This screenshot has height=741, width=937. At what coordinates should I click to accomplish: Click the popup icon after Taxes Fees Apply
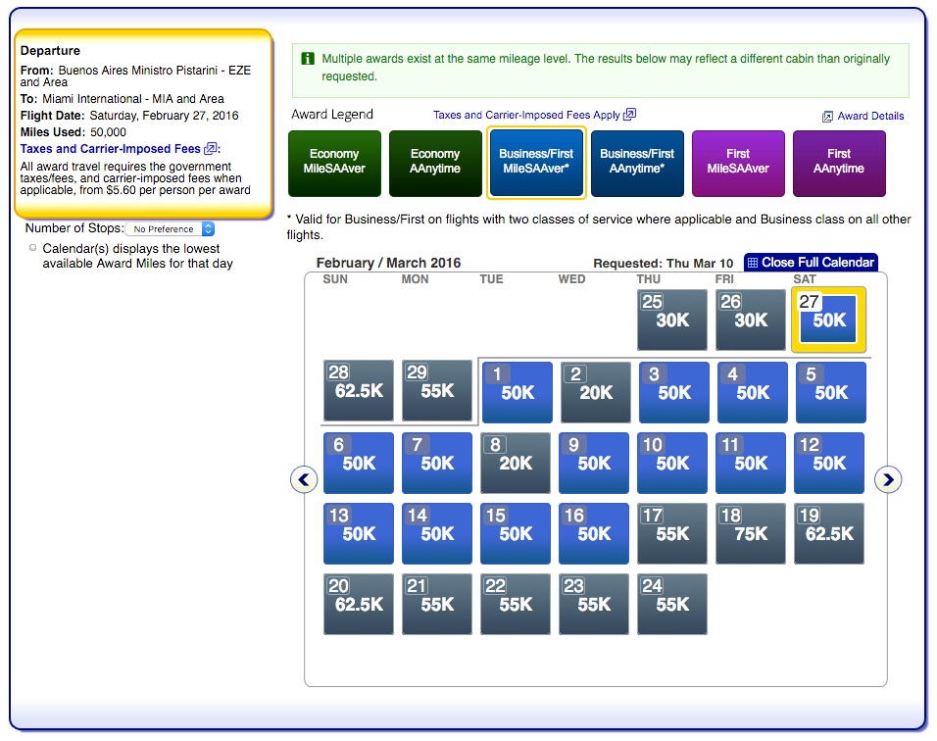(x=629, y=114)
